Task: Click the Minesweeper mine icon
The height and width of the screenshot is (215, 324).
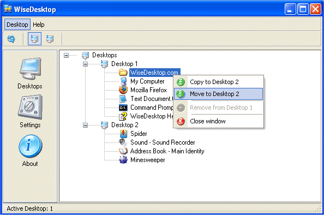Action: pos(123,160)
